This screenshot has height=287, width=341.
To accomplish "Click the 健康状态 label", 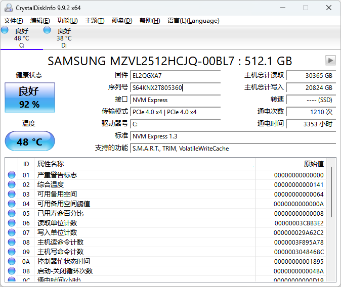I will [x=29, y=75].
